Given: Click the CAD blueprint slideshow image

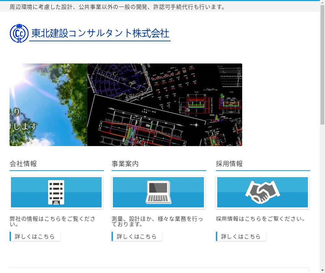Looking at the screenshot, I should pyautogui.click(x=165, y=105).
